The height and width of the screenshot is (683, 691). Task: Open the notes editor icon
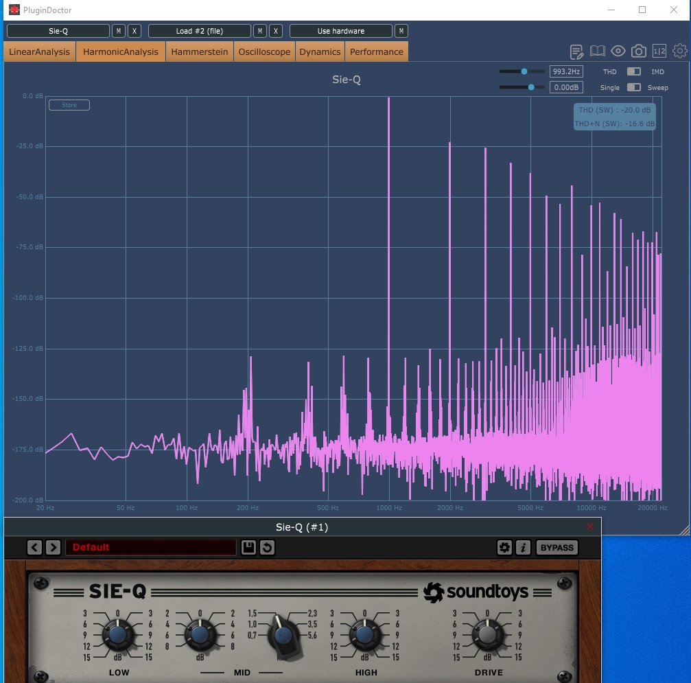click(577, 51)
